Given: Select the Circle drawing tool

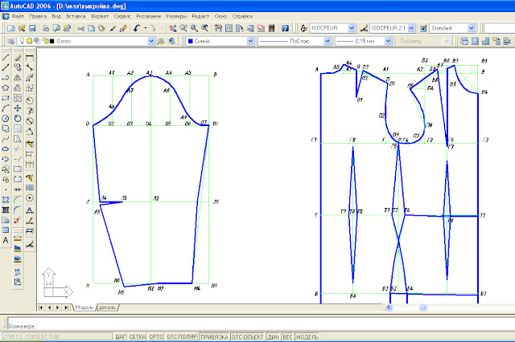Looking at the screenshot, I should [x=6, y=118].
